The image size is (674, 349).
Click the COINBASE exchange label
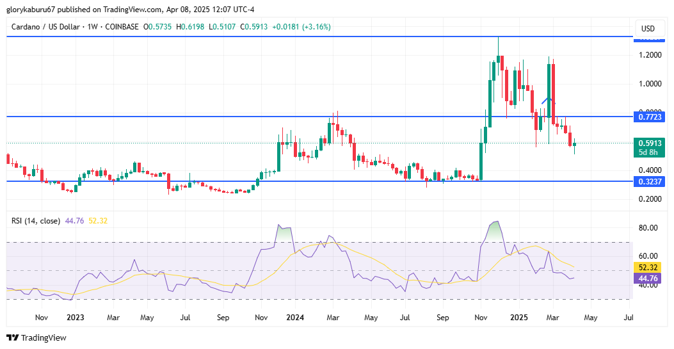[x=121, y=27]
